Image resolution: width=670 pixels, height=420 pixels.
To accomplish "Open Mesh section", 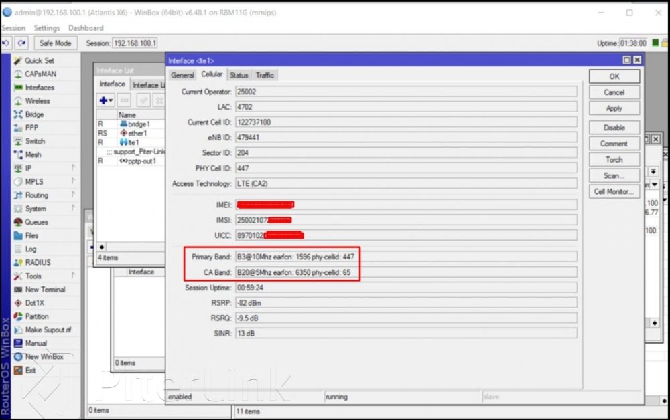I will pos(33,154).
